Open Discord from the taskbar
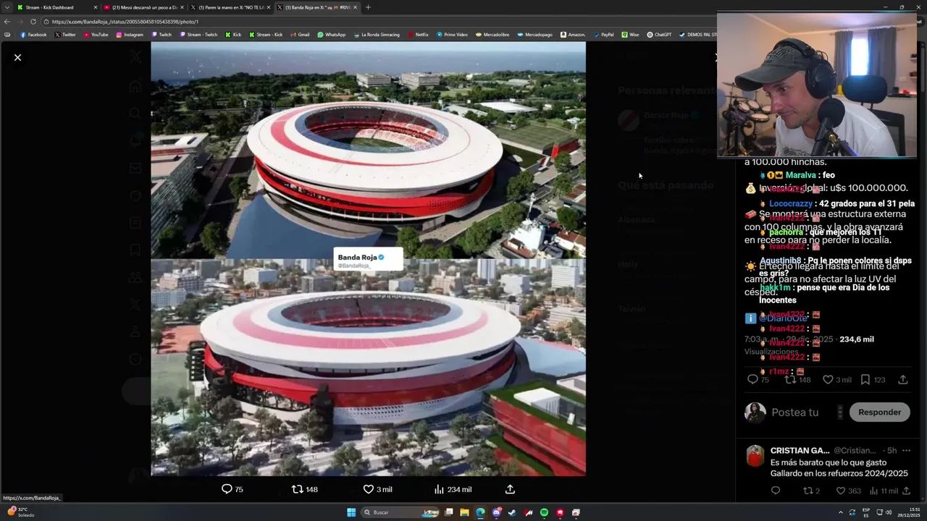This screenshot has width=927, height=521. tap(496, 512)
